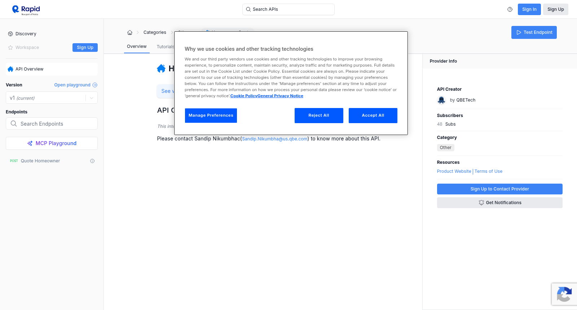Click the Open playground arrow icon

click(x=95, y=85)
